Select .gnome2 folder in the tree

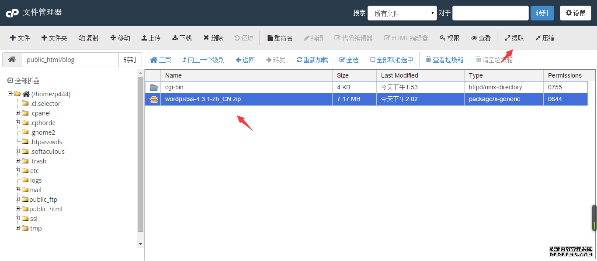(42, 132)
